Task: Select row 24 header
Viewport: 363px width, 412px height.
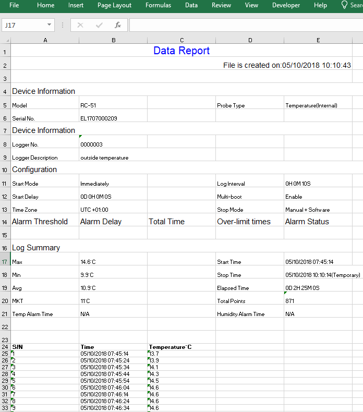Action: (5, 347)
